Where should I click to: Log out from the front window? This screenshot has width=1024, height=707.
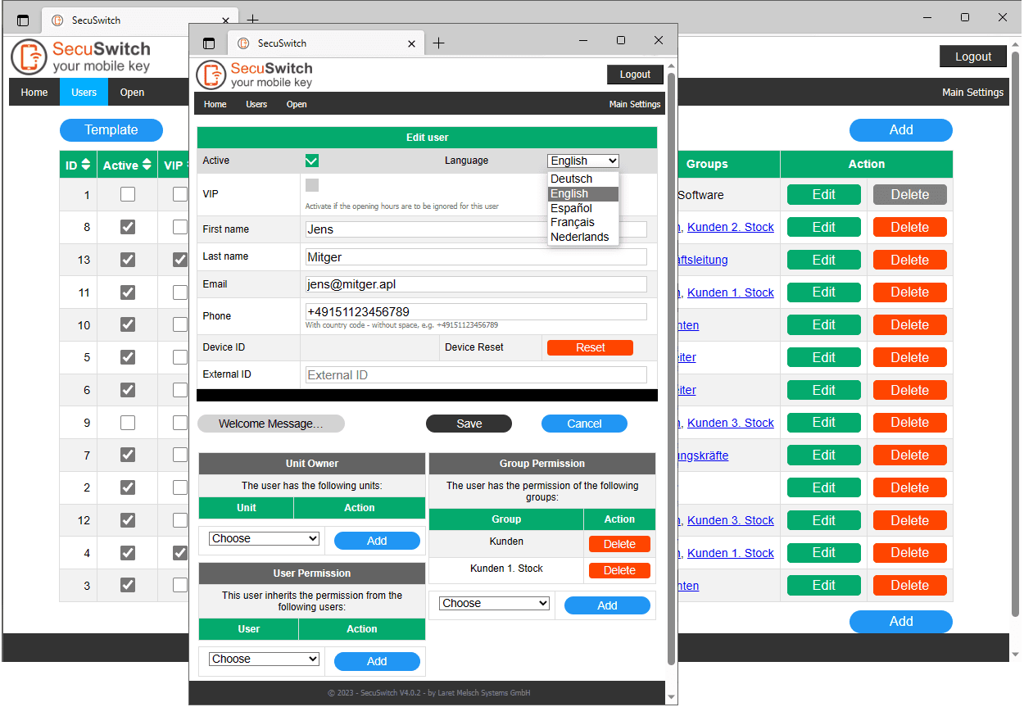tap(635, 75)
